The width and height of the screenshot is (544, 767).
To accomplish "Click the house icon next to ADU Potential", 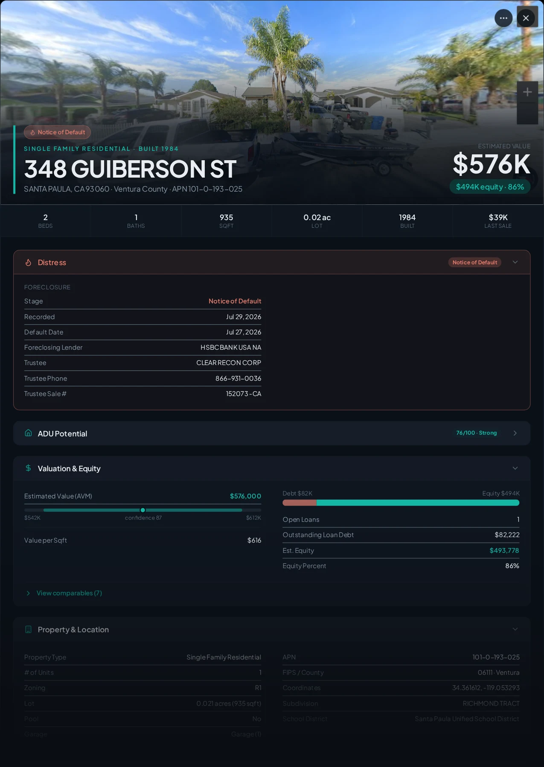I will (x=28, y=433).
